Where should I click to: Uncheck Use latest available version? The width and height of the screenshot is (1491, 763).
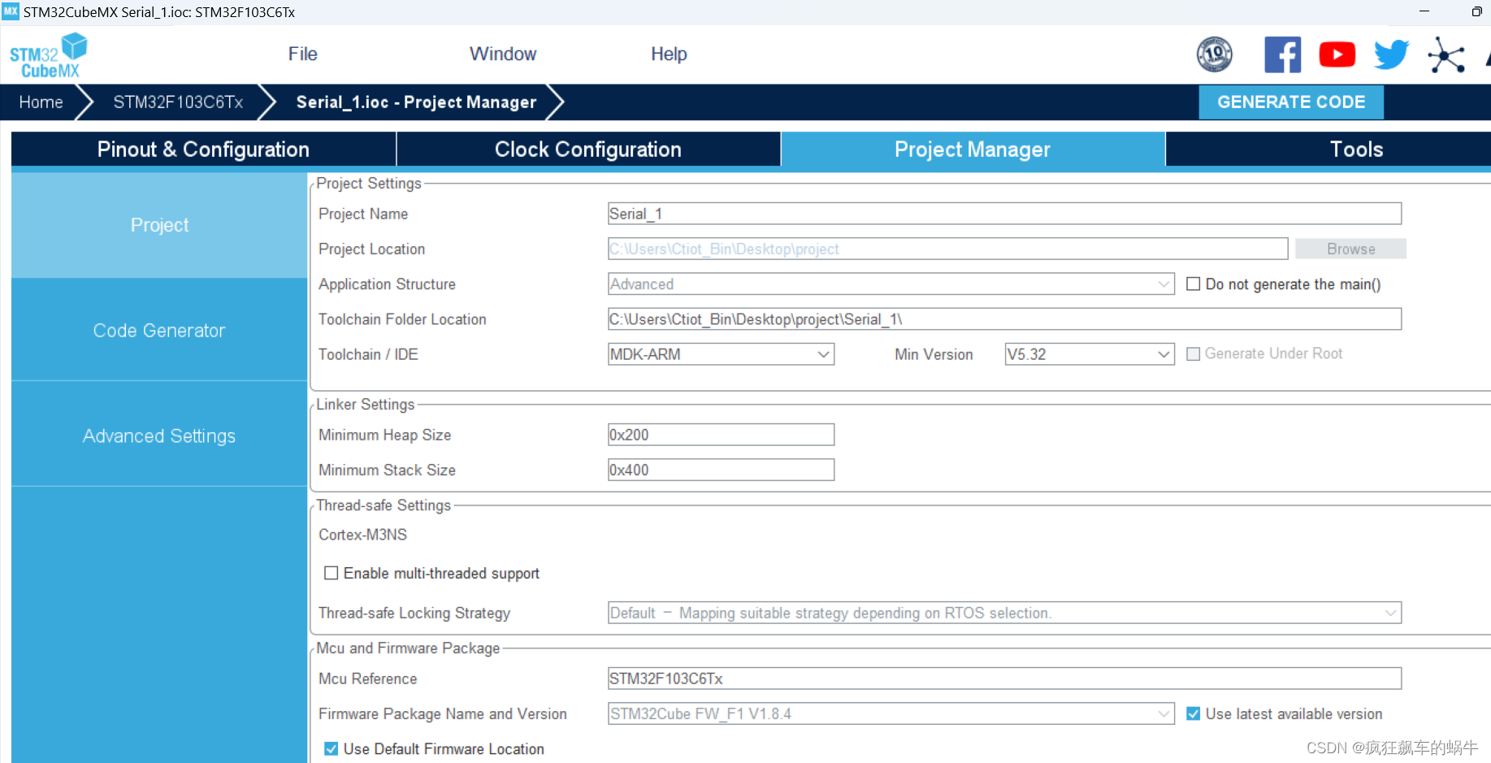pyautogui.click(x=1193, y=713)
